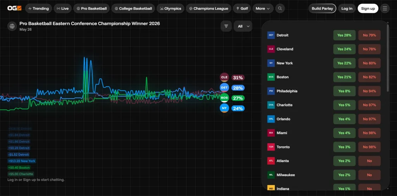Select the NY badge on chart
This screenshot has width=397, height=196.
[224, 108]
